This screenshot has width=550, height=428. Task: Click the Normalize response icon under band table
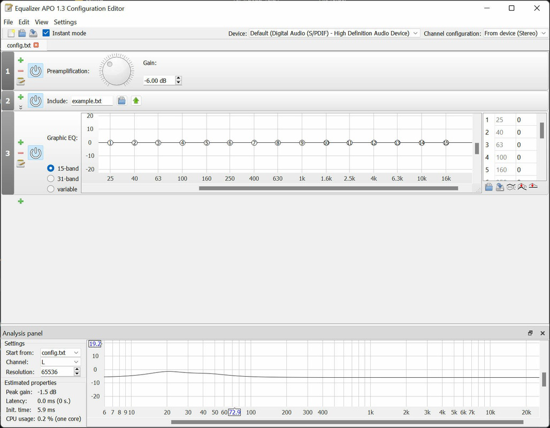pyautogui.click(x=522, y=187)
